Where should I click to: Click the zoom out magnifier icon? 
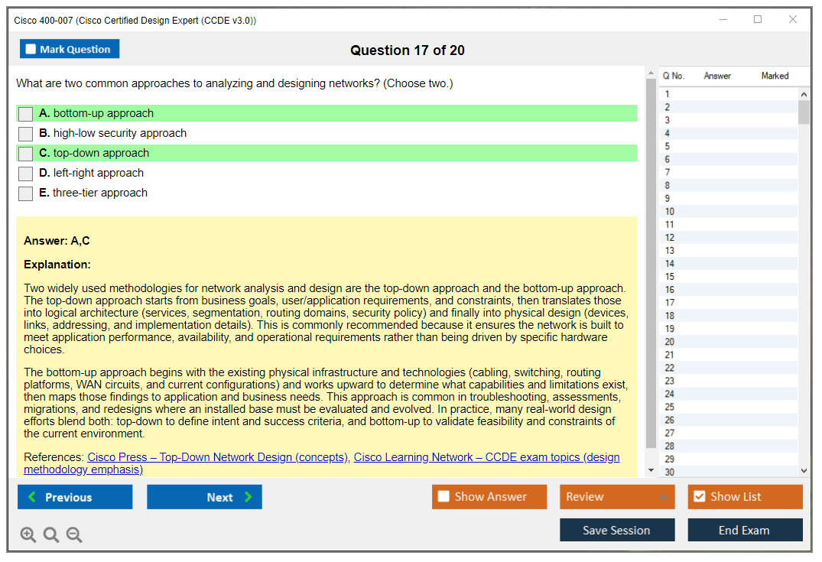click(x=74, y=534)
